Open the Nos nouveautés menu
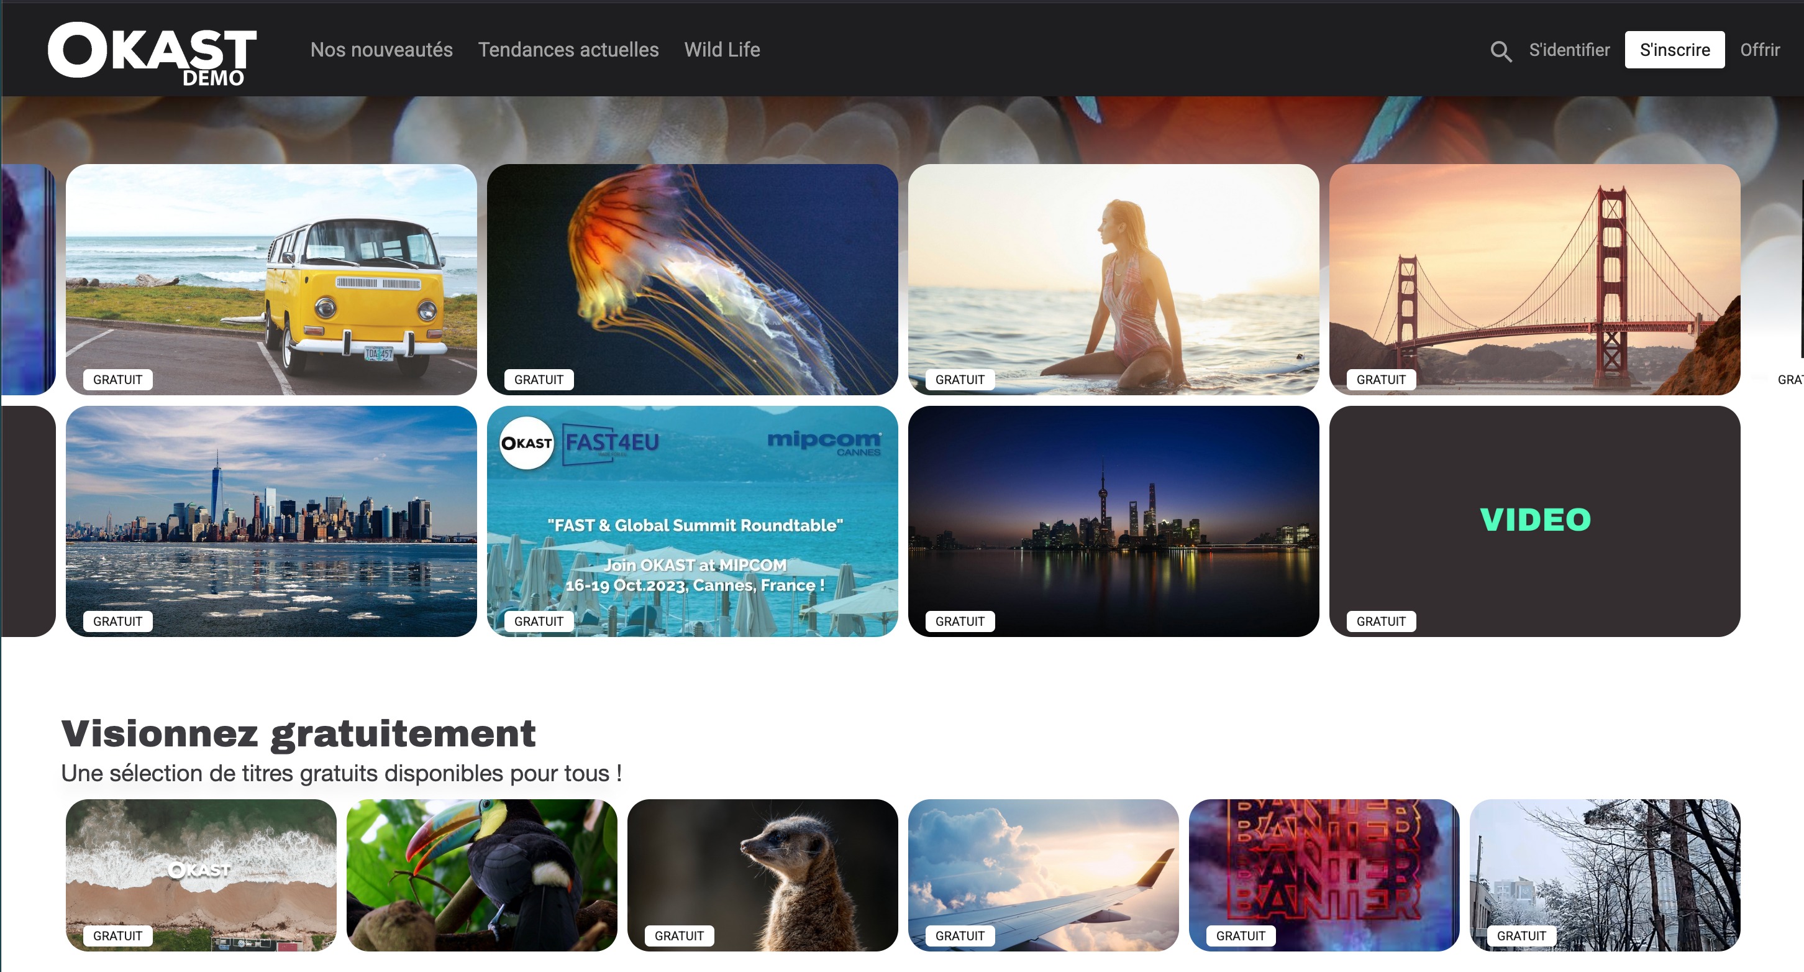Screen dimensions: 1804x972 [381, 50]
